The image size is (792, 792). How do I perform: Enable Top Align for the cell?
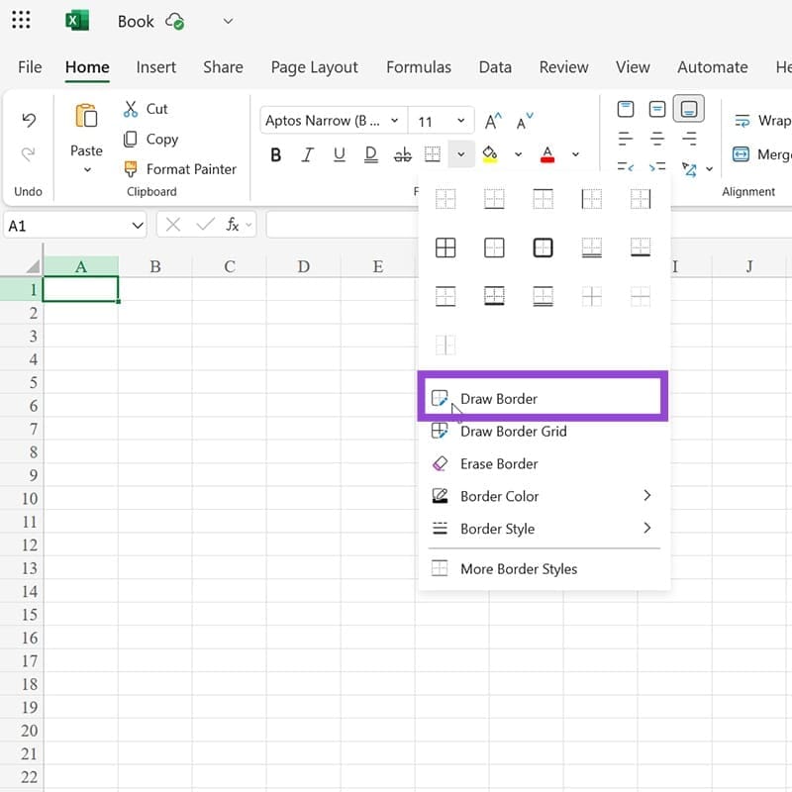(626, 109)
